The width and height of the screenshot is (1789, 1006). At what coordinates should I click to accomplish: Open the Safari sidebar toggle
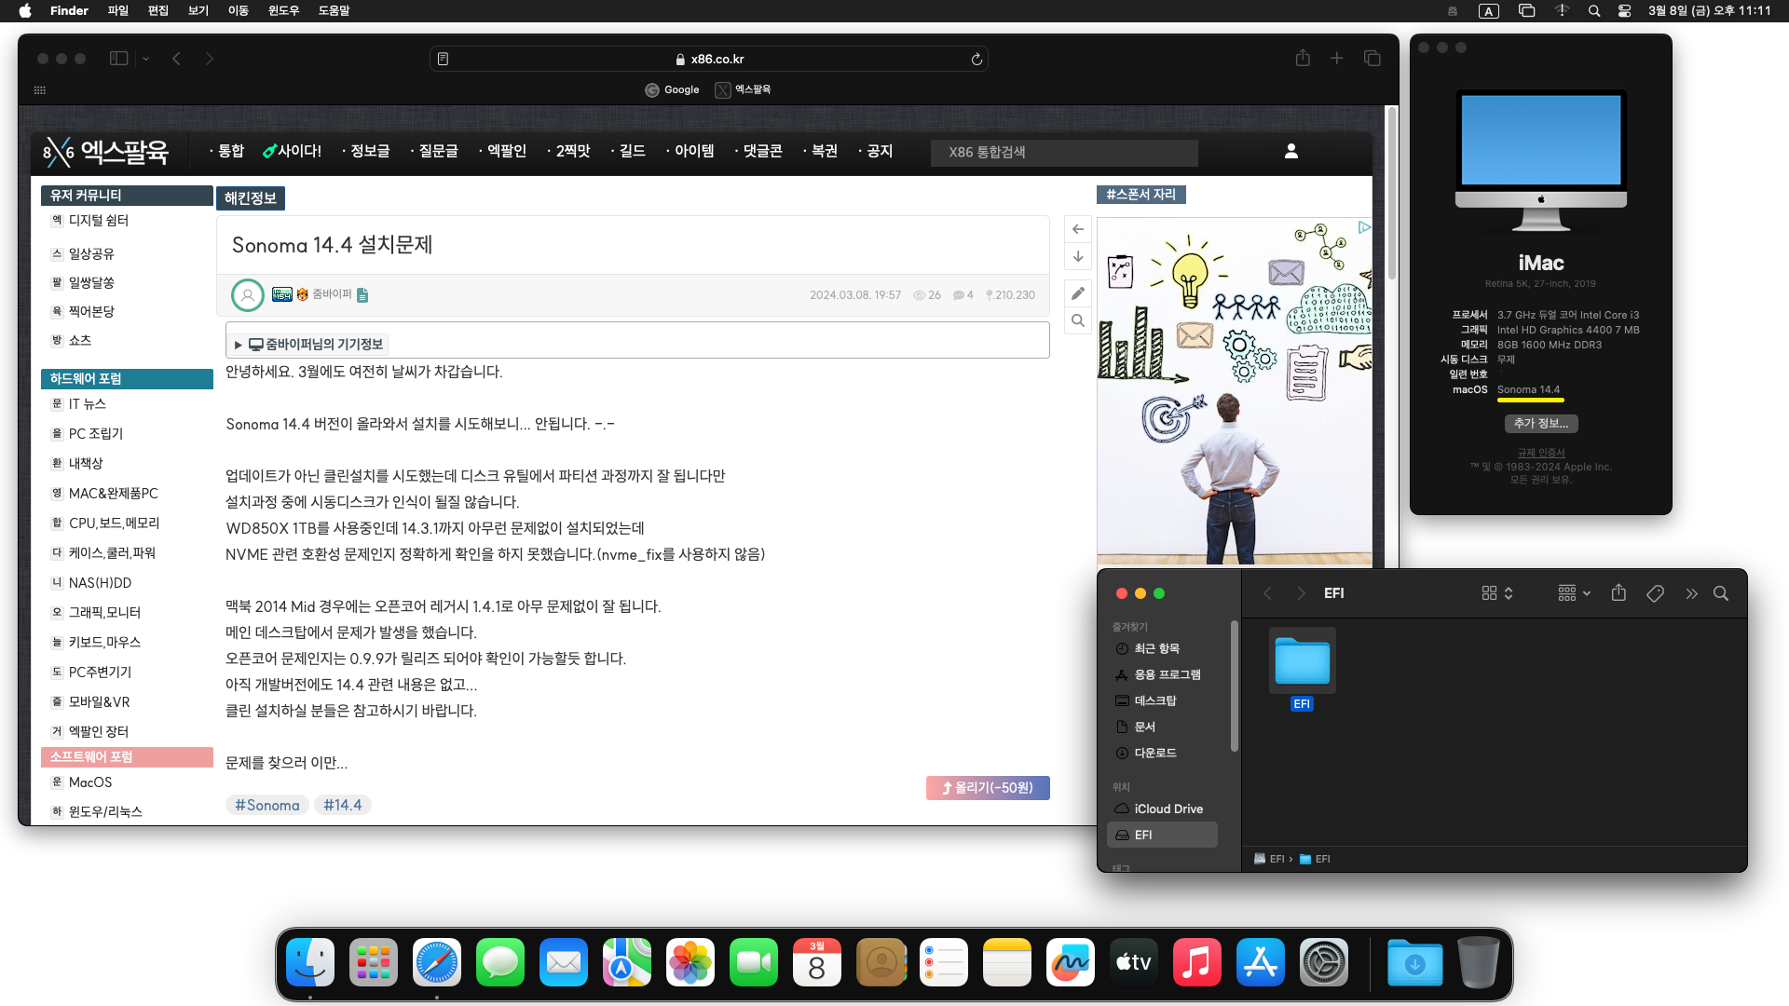tap(118, 59)
